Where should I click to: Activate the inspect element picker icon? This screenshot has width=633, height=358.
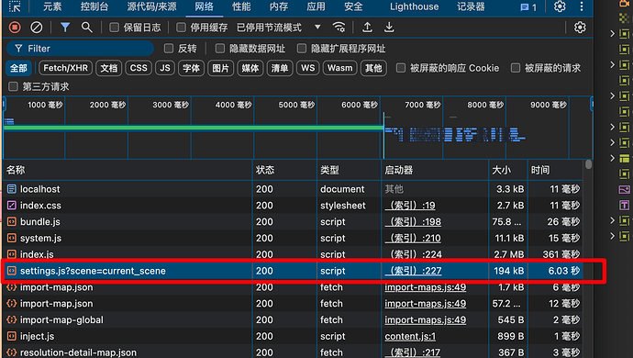click(x=15, y=6)
